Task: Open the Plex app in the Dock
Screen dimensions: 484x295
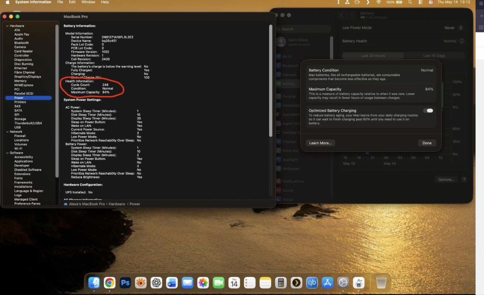Action: coord(296,282)
